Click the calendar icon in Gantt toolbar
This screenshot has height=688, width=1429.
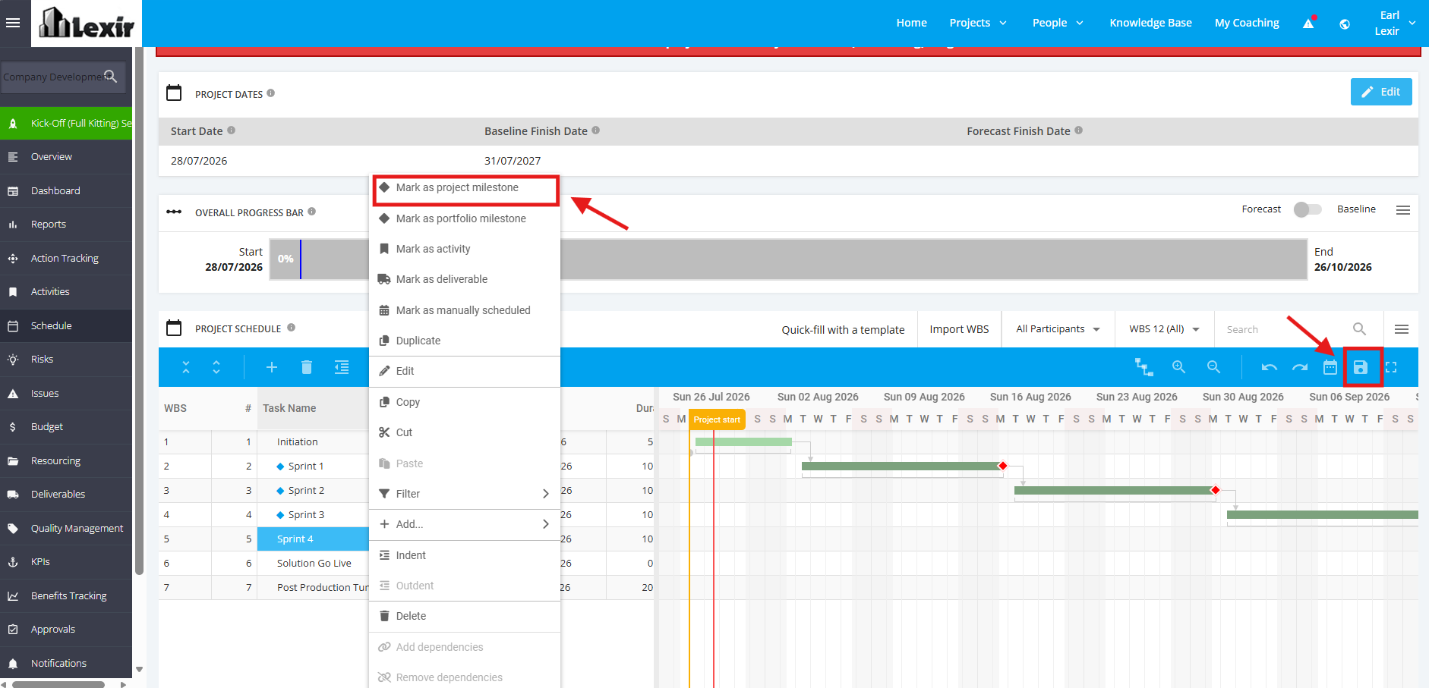point(1330,367)
